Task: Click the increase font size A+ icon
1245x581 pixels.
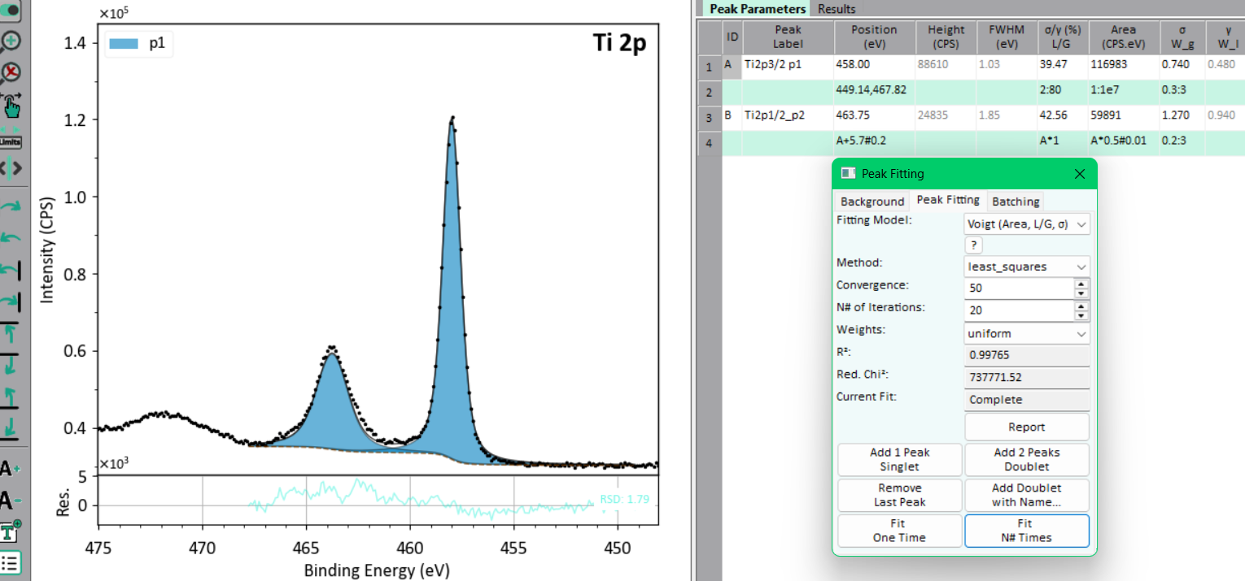Action: [x=11, y=469]
